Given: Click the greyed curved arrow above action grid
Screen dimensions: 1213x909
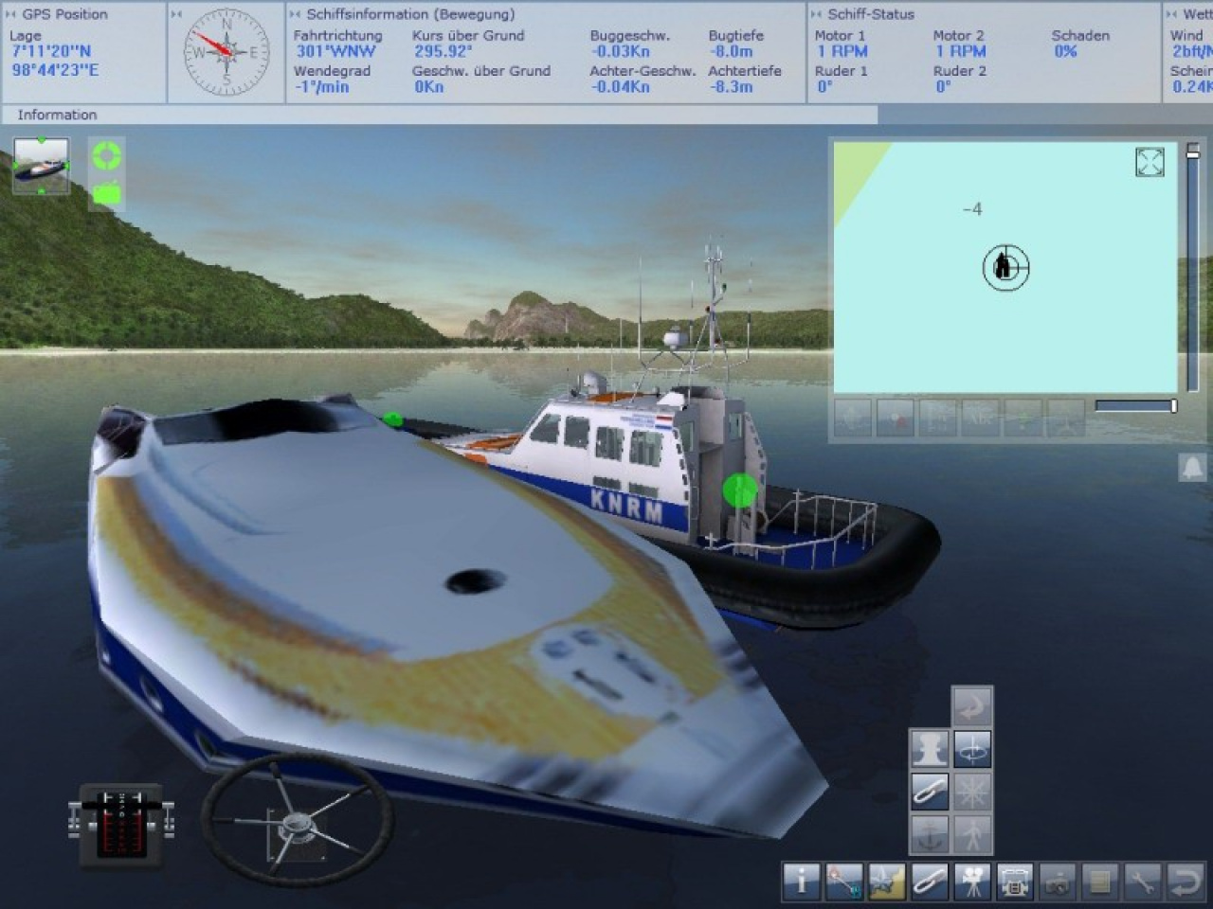Looking at the screenshot, I should point(972,706).
